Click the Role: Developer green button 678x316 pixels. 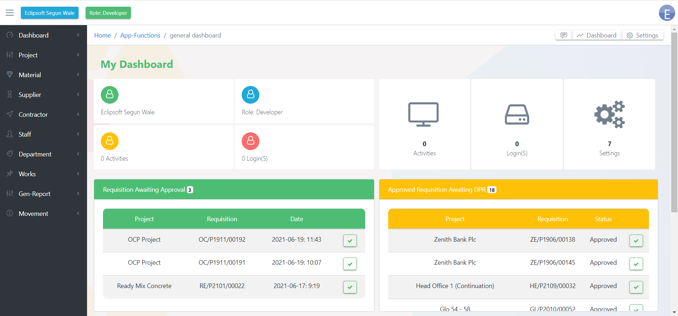(x=108, y=13)
